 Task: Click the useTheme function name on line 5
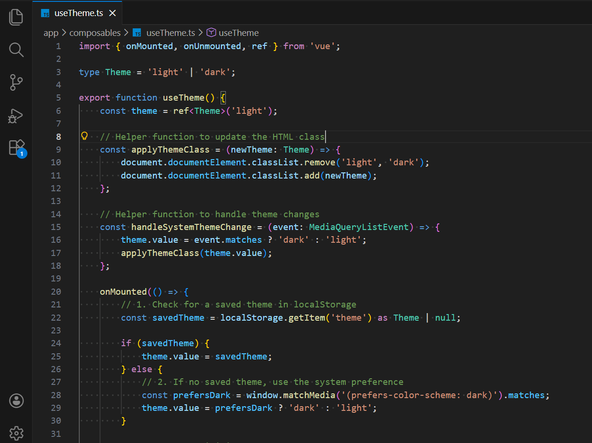coord(183,98)
